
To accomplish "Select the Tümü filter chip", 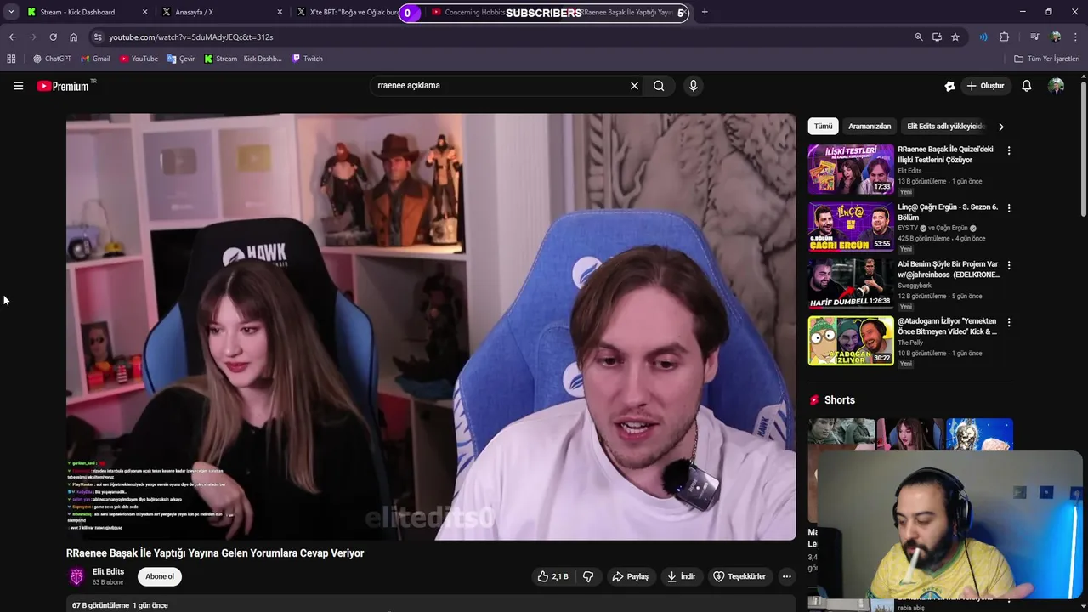I will pyautogui.click(x=823, y=127).
